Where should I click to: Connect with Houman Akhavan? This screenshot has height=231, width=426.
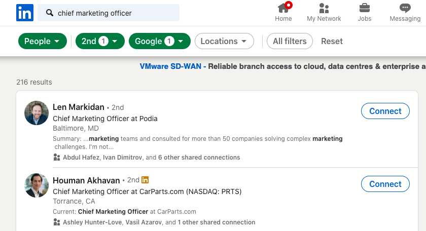tap(385, 184)
